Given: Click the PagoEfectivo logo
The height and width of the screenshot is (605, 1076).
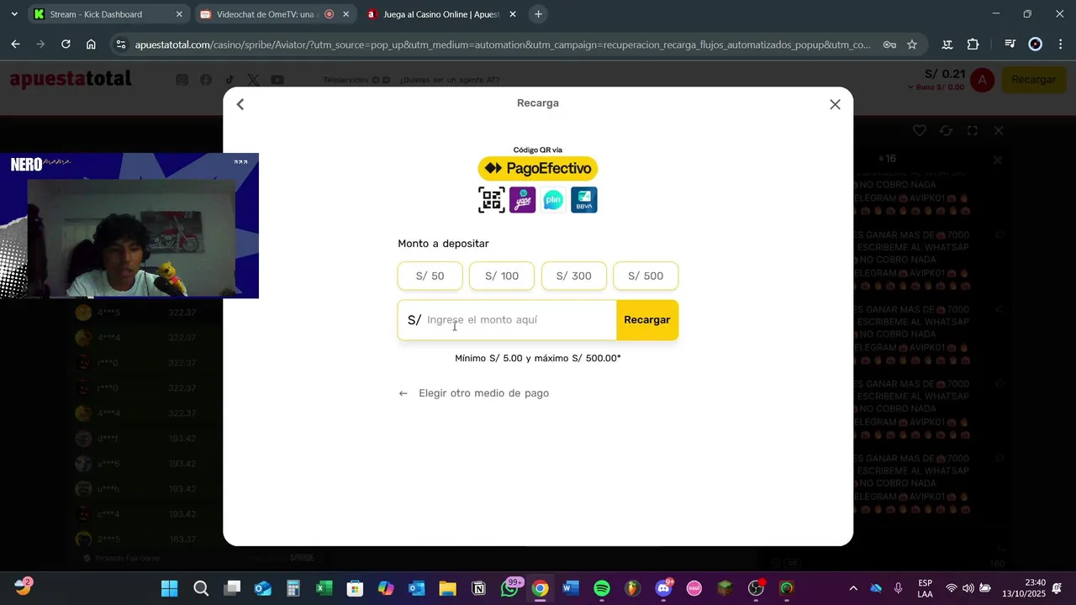Looking at the screenshot, I should point(538,169).
